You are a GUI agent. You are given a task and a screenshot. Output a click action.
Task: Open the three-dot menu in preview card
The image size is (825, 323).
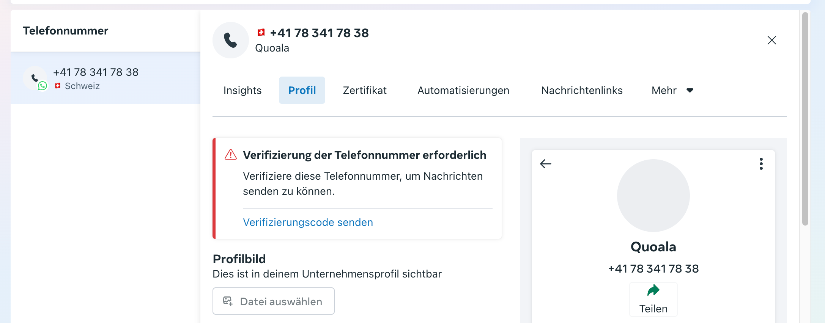[x=761, y=164]
